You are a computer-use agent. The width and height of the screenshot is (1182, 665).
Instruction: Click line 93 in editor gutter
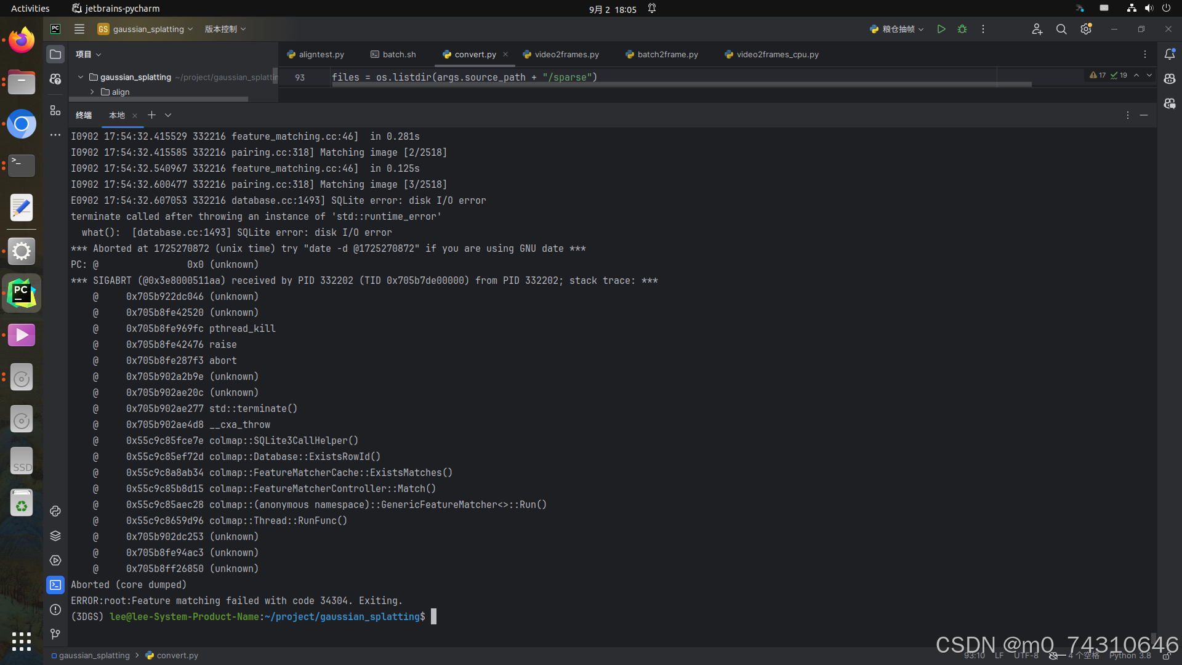300,77
